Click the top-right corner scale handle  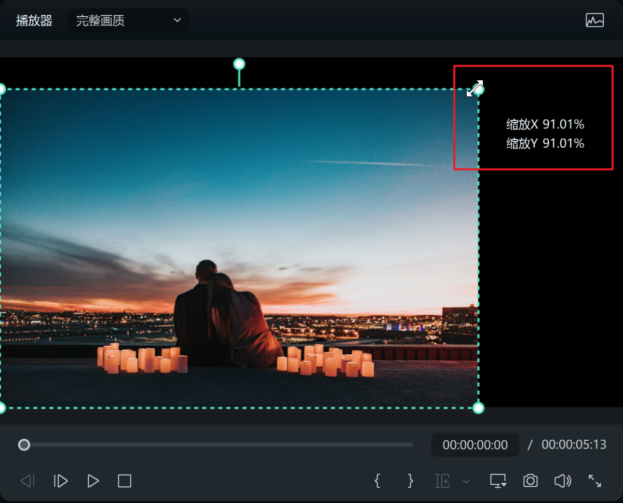tap(479, 90)
